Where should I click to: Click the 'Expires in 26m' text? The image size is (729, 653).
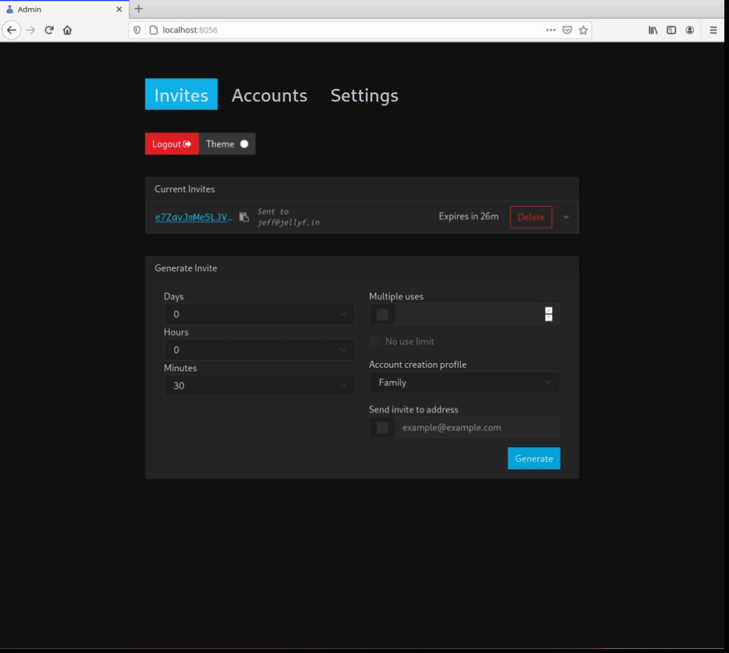(468, 216)
